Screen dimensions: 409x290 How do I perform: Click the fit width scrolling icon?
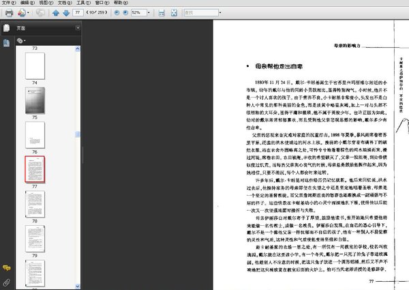[x=162, y=13]
